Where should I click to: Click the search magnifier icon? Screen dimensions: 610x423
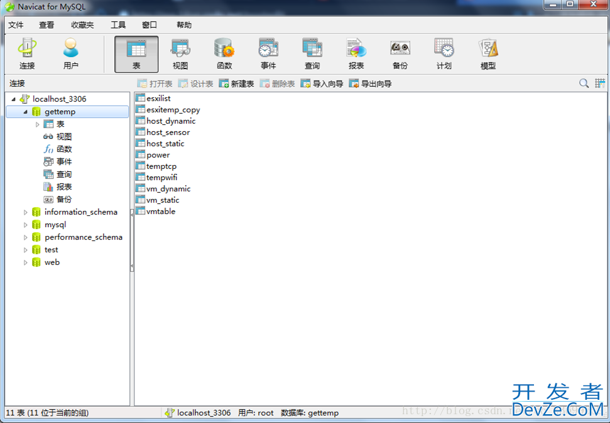[x=584, y=83]
